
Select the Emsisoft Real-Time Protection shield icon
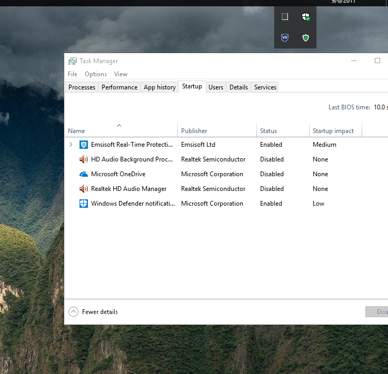83,145
